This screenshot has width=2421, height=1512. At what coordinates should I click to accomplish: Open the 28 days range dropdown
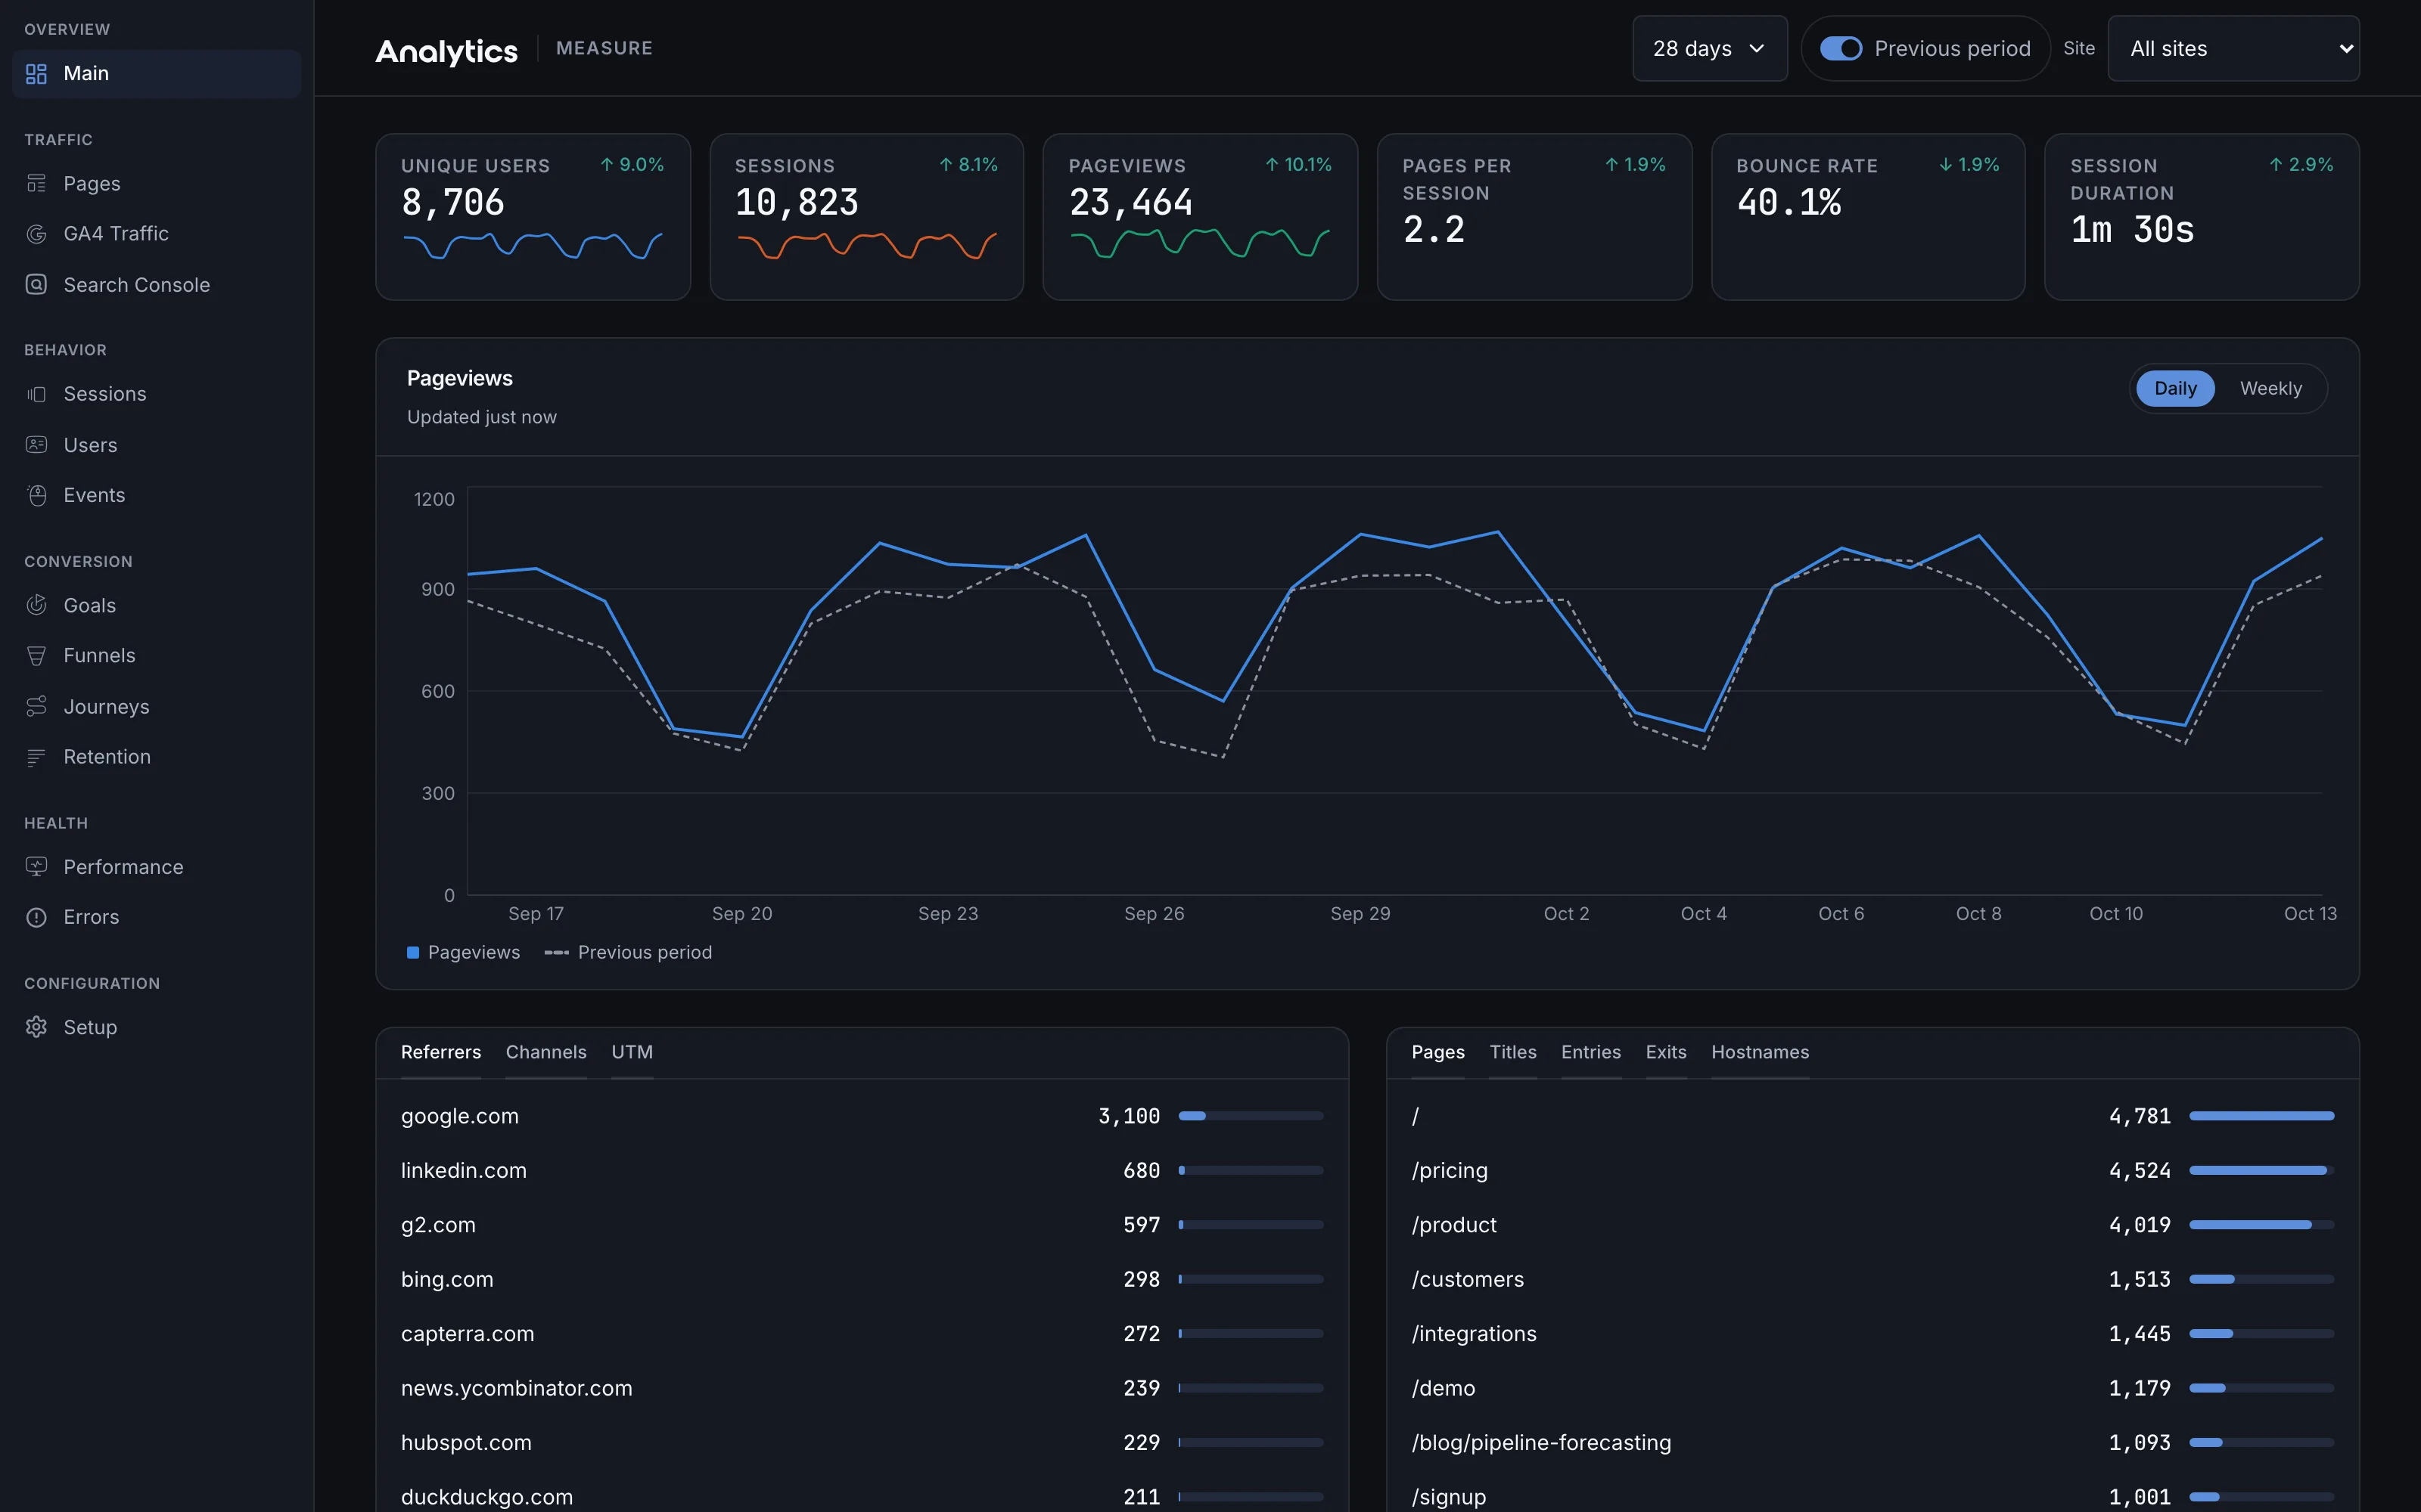pyautogui.click(x=1710, y=49)
